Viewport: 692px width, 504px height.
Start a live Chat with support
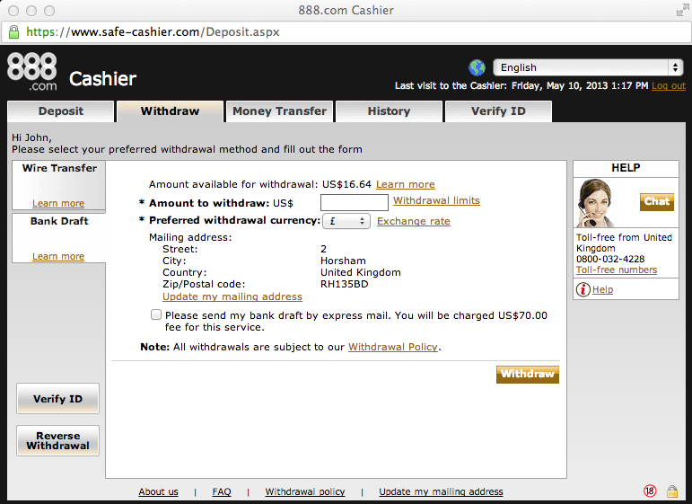tap(657, 202)
